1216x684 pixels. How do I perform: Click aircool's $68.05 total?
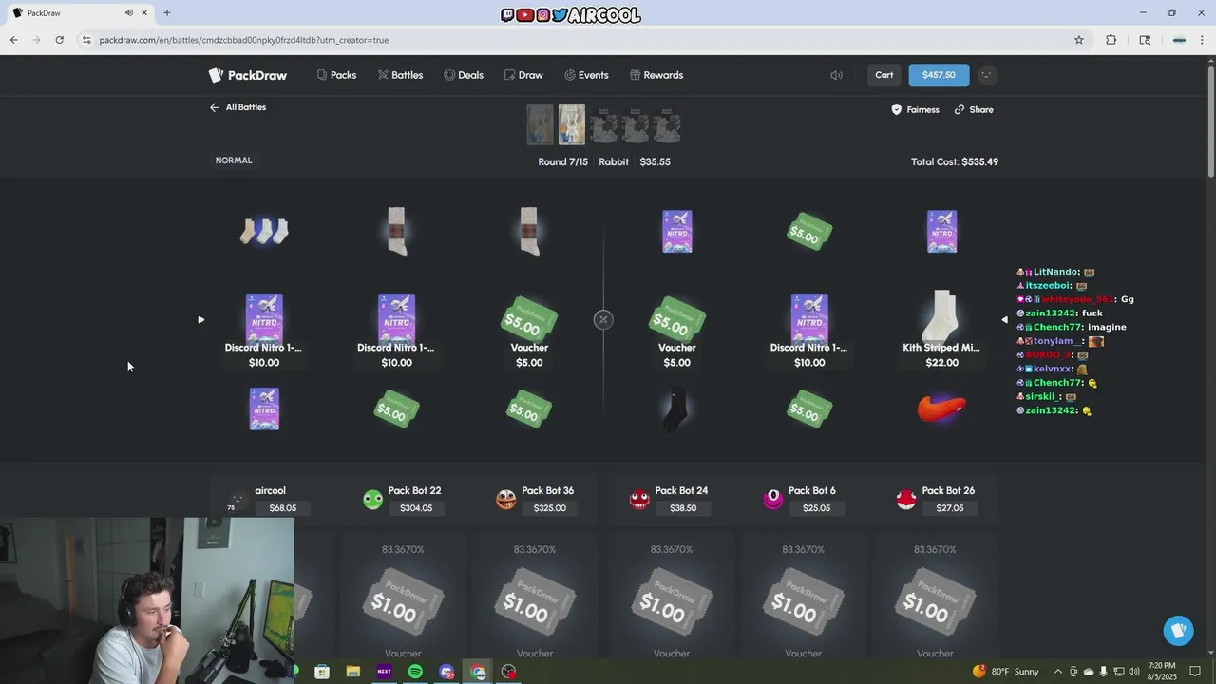pyautogui.click(x=282, y=508)
